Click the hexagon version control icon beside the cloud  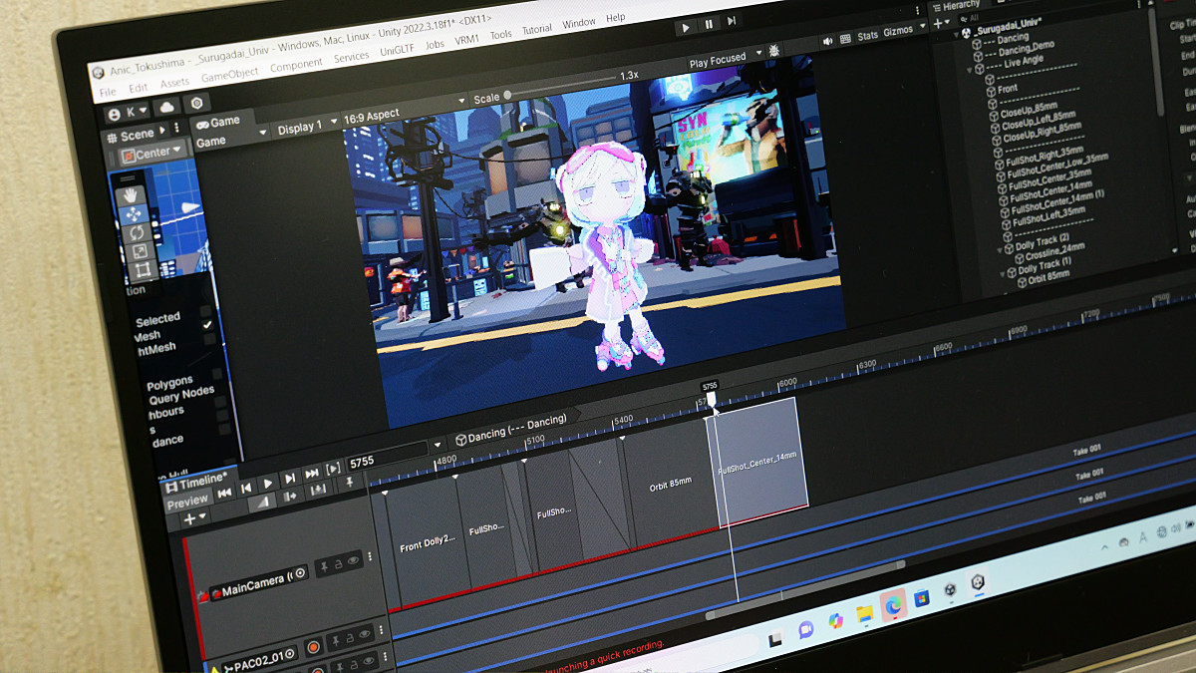pyautogui.click(x=197, y=104)
